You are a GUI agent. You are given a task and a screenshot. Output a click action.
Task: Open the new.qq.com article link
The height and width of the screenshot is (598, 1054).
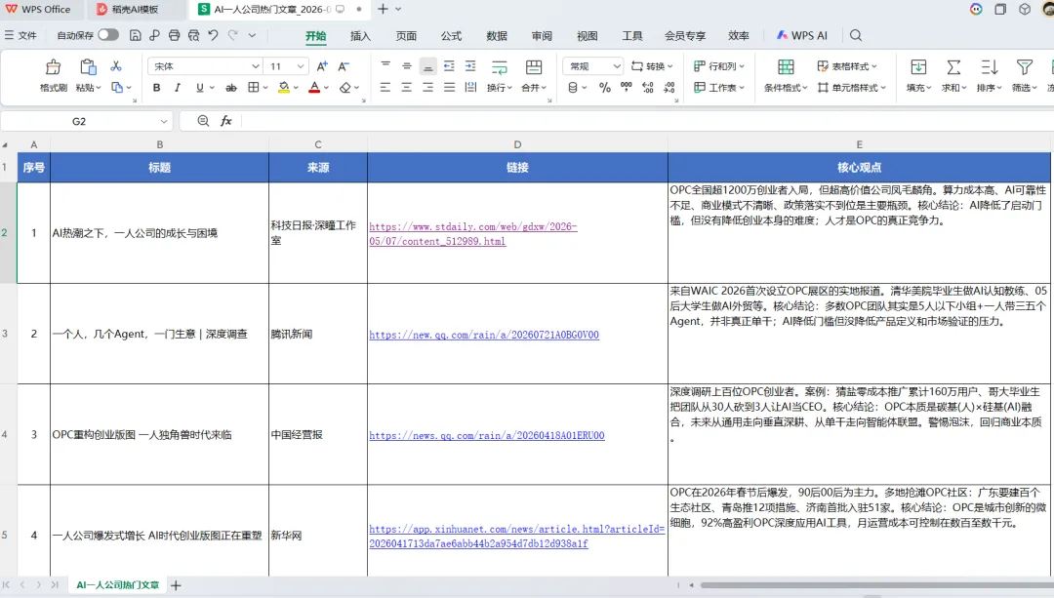point(484,335)
